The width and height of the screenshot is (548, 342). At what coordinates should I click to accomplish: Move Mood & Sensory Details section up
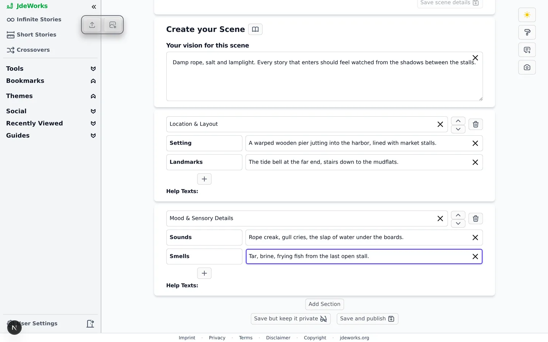[458, 215]
